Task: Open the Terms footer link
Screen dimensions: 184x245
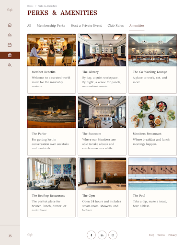Action: 161,235
